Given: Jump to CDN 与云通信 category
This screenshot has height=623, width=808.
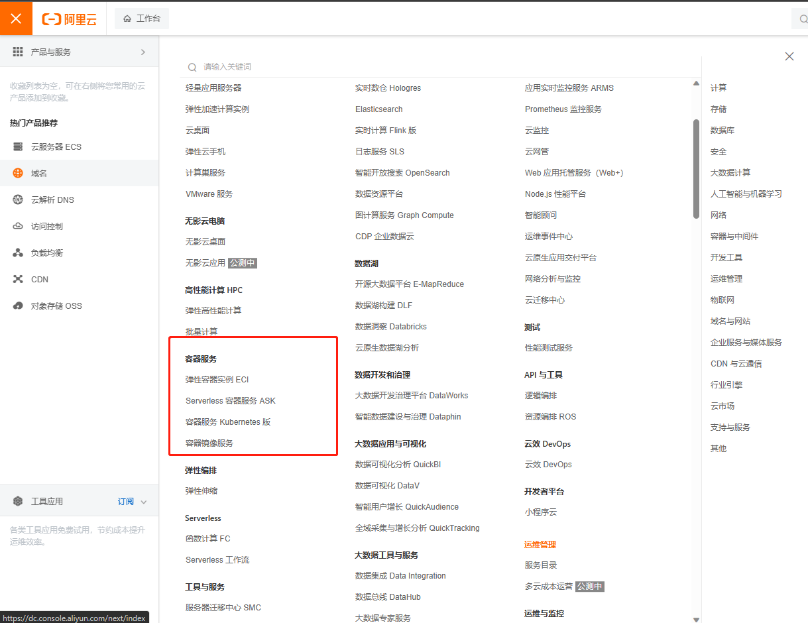Looking at the screenshot, I should coord(736,363).
